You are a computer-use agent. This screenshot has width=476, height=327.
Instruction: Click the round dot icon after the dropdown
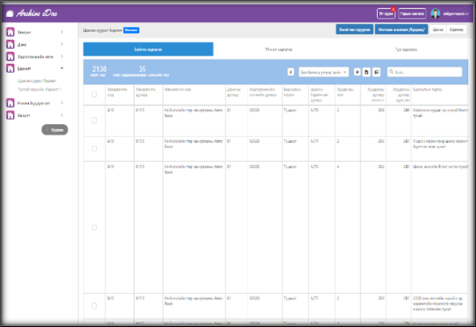[x=357, y=72]
